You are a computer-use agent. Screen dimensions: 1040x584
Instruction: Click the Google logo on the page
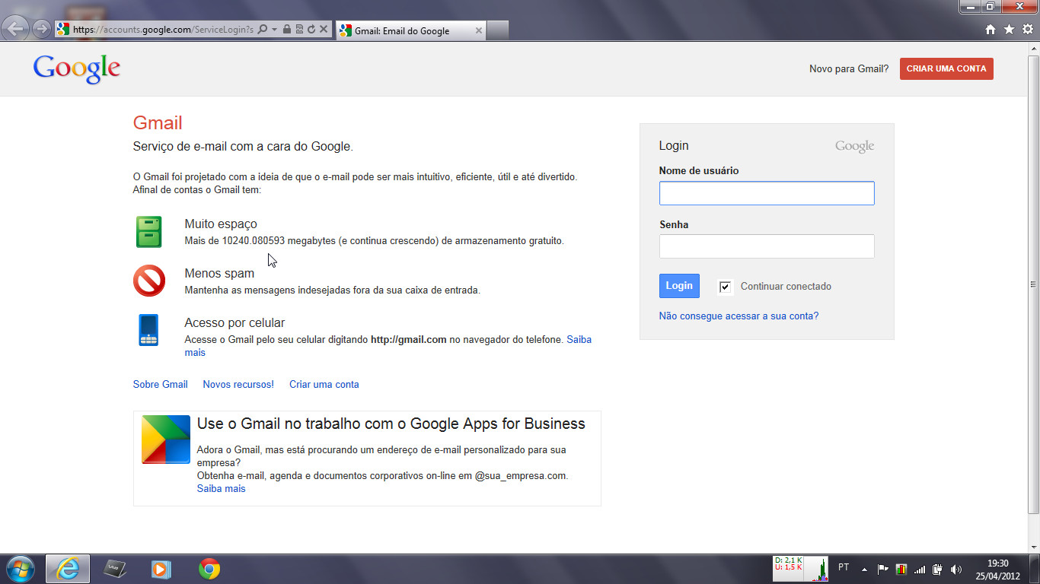click(x=76, y=68)
